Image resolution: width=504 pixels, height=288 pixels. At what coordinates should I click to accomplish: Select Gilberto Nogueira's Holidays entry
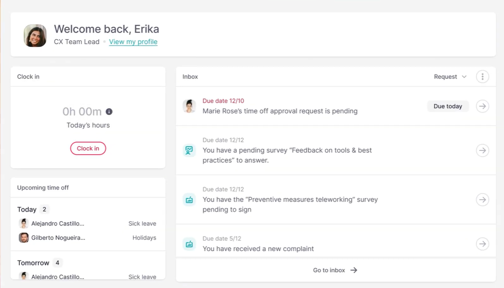pos(88,238)
